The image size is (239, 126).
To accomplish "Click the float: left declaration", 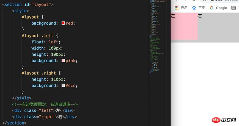I will click(x=46, y=42).
